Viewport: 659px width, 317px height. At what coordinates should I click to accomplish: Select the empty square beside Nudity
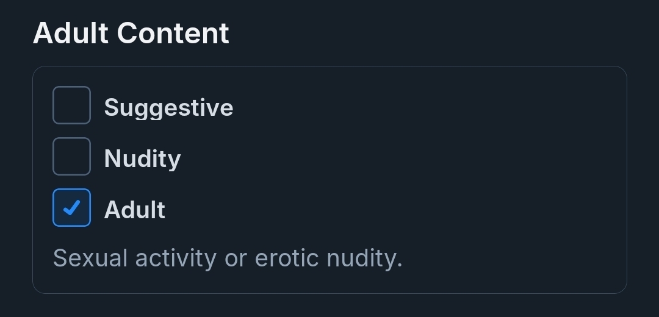coord(71,157)
